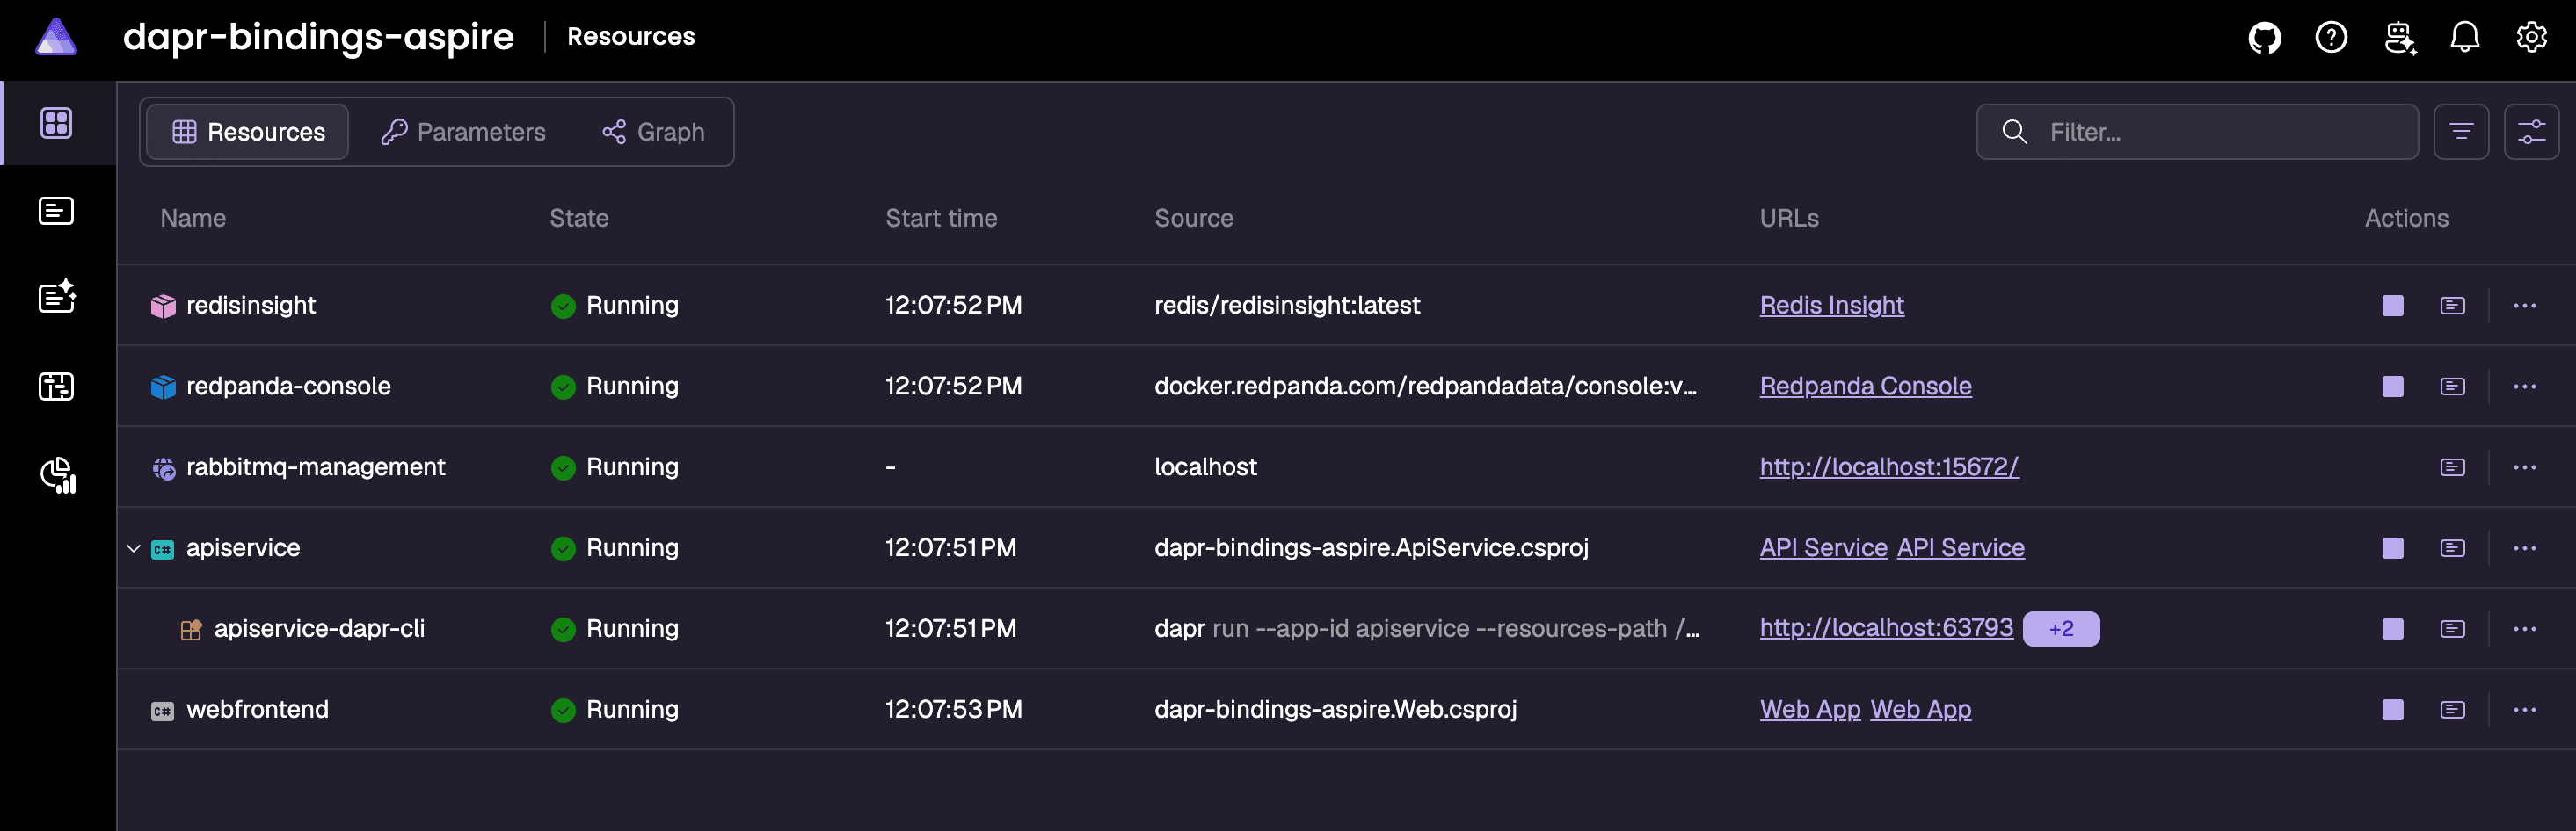
Task: Open more actions for webfrontend
Action: pos(2525,710)
